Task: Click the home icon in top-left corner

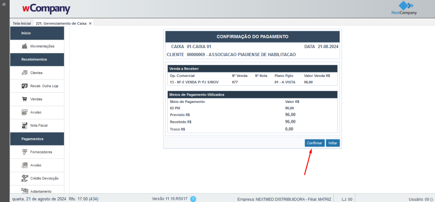Action: (x=4, y=4)
